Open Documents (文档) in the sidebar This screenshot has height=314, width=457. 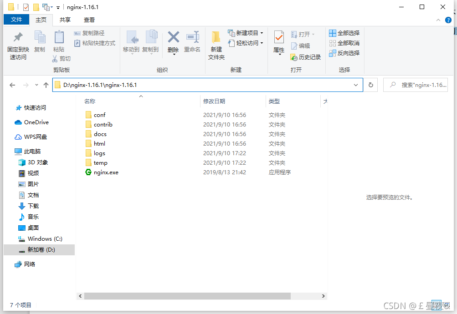(x=29, y=195)
